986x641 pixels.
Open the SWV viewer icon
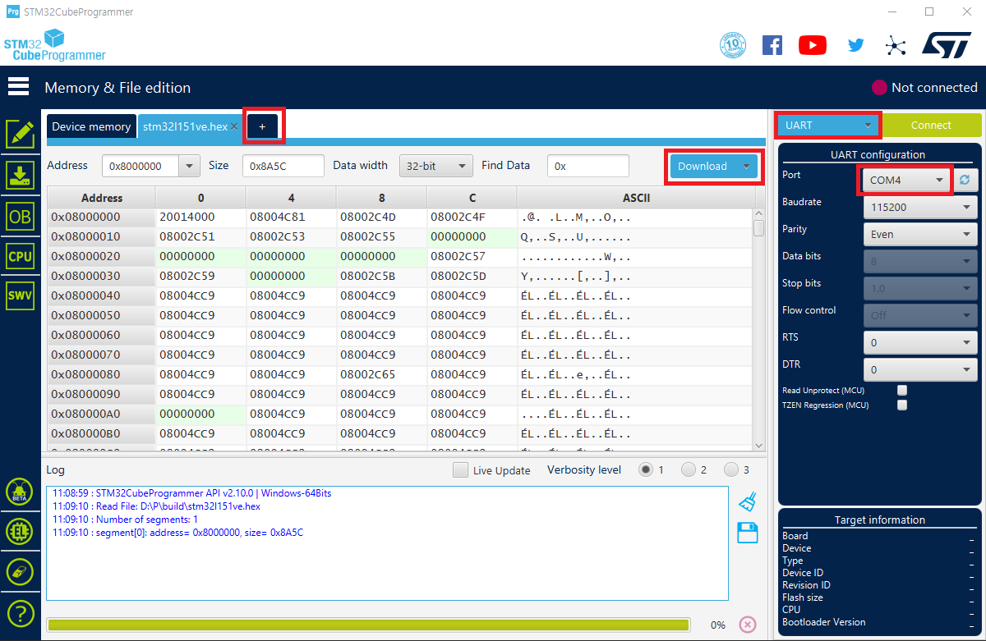(x=20, y=296)
